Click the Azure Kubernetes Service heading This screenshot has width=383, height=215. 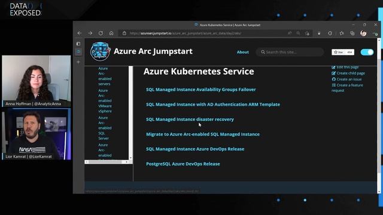199,72
